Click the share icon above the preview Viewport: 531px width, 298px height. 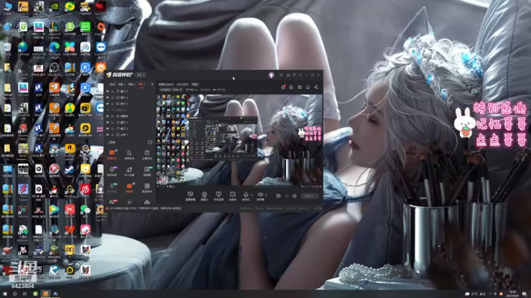click(316, 87)
